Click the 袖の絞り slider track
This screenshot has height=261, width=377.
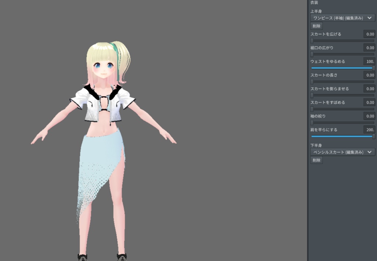[342, 122]
